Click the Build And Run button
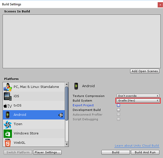This screenshot has height=158, width=163. click(145, 152)
